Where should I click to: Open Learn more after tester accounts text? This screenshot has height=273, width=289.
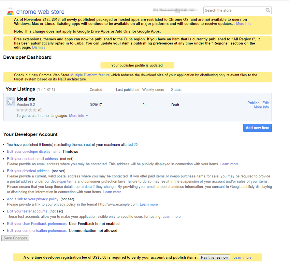171,217
